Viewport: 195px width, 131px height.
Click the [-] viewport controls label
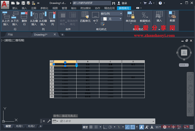(x=3, y=40)
